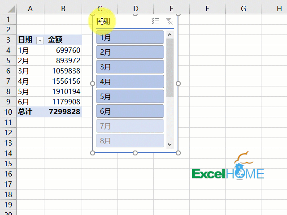This screenshot has height=215, width=287.
Task: Click the total cell 7299828
Action: tap(63, 112)
